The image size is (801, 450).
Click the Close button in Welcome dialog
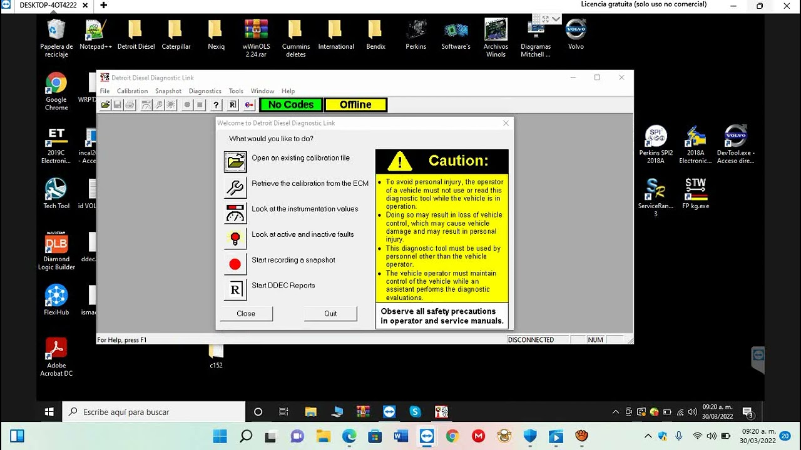[246, 314]
